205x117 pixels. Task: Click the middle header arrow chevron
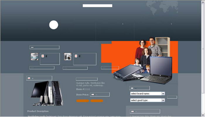(123, 24)
